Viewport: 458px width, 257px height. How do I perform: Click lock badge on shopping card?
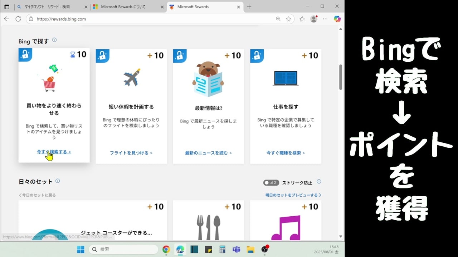[x=25, y=55]
